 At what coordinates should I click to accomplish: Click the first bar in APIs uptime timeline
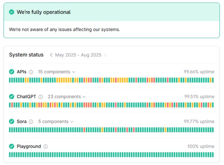[10, 80]
